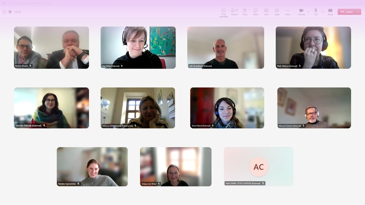Click muted mic icon beside Bartosz Brozek

(x=30, y=66)
